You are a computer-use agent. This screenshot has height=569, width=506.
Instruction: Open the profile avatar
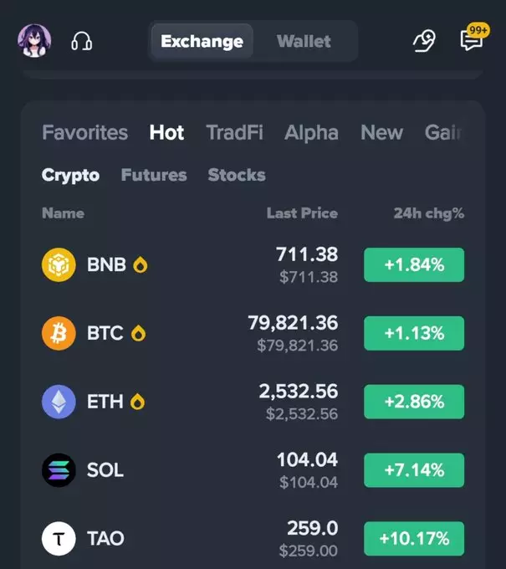click(34, 41)
